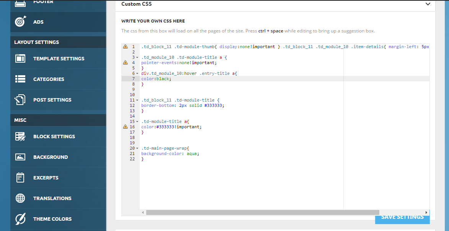
Task: Open POST SETTINGS section
Action: point(58,100)
